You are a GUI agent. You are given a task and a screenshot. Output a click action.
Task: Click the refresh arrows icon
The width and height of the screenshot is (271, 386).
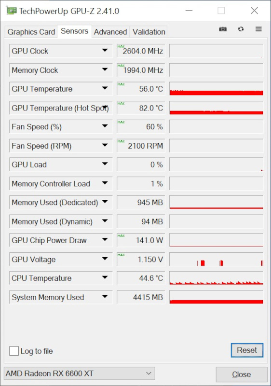241,29
